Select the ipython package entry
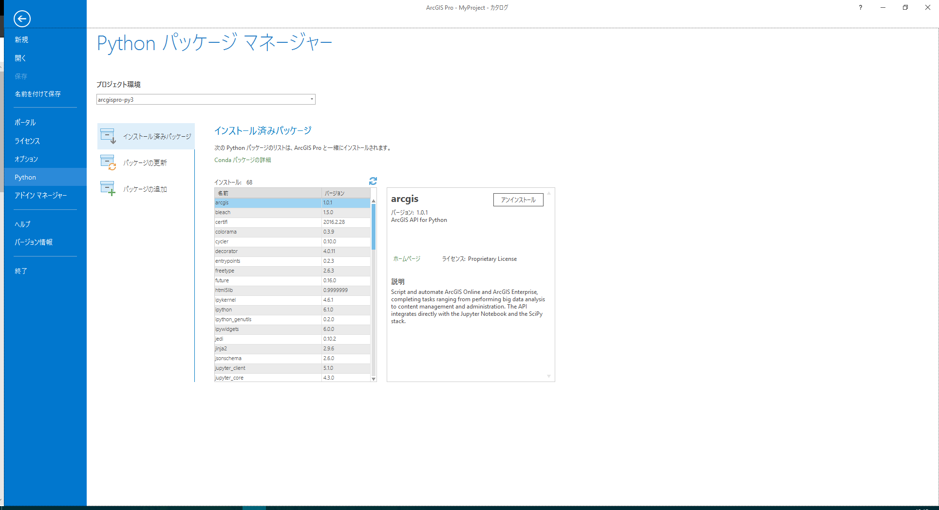Image resolution: width=939 pixels, height=510 pixels. point(268,310)
